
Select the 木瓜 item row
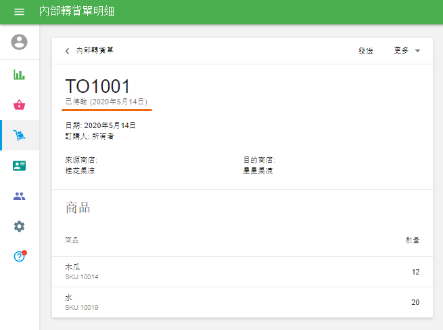click(x=242, y=271)
